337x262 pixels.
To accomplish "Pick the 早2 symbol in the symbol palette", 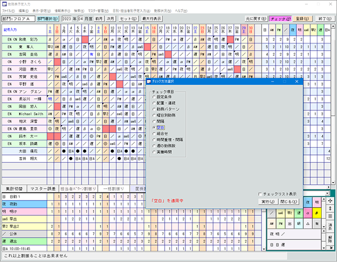I will click(x=290, y=213).
